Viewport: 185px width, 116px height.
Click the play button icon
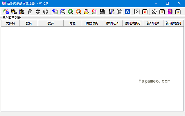point(137,12)
